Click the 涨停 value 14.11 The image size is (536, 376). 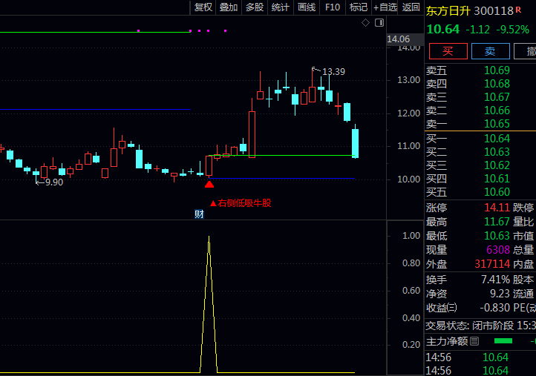pyautogui.click(x=497, y=208)
